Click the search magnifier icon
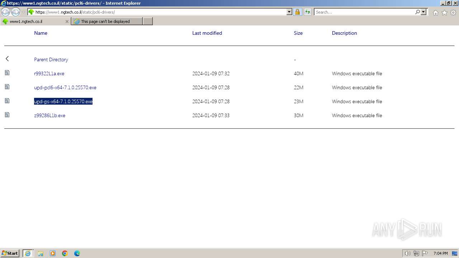Image resolution: width=459 pixels, height=258 pixels. (x=417, y=12)
